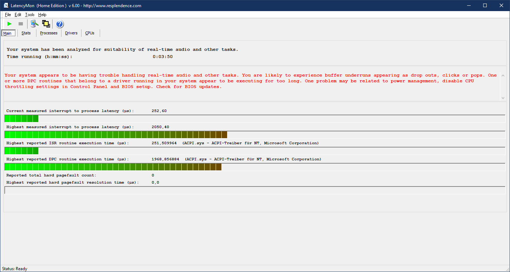Switch to the Main tab
Screen dimensions: 510x272
click(8, 33)
